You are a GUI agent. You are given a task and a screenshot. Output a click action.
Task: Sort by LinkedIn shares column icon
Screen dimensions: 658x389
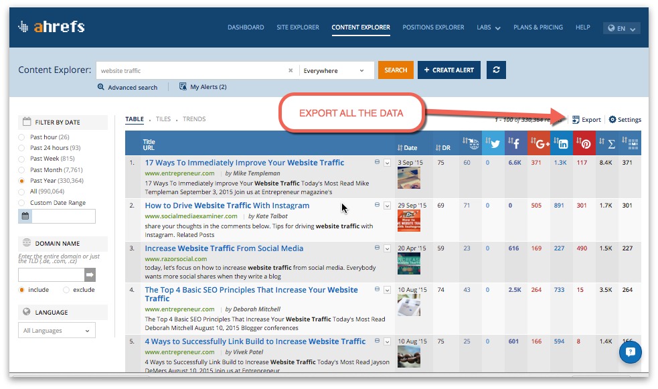pos(562,143)
